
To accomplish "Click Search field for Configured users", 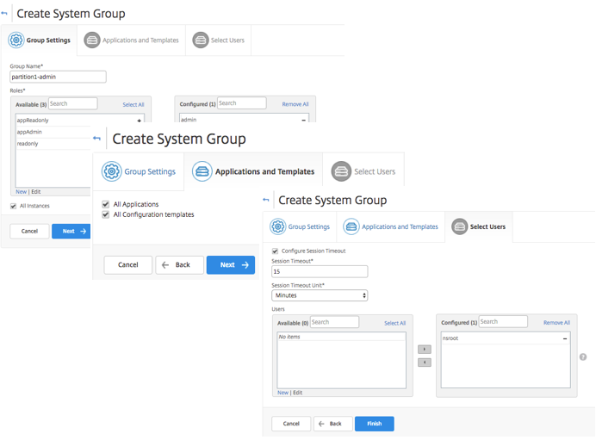I will click(x=503, y=321).
